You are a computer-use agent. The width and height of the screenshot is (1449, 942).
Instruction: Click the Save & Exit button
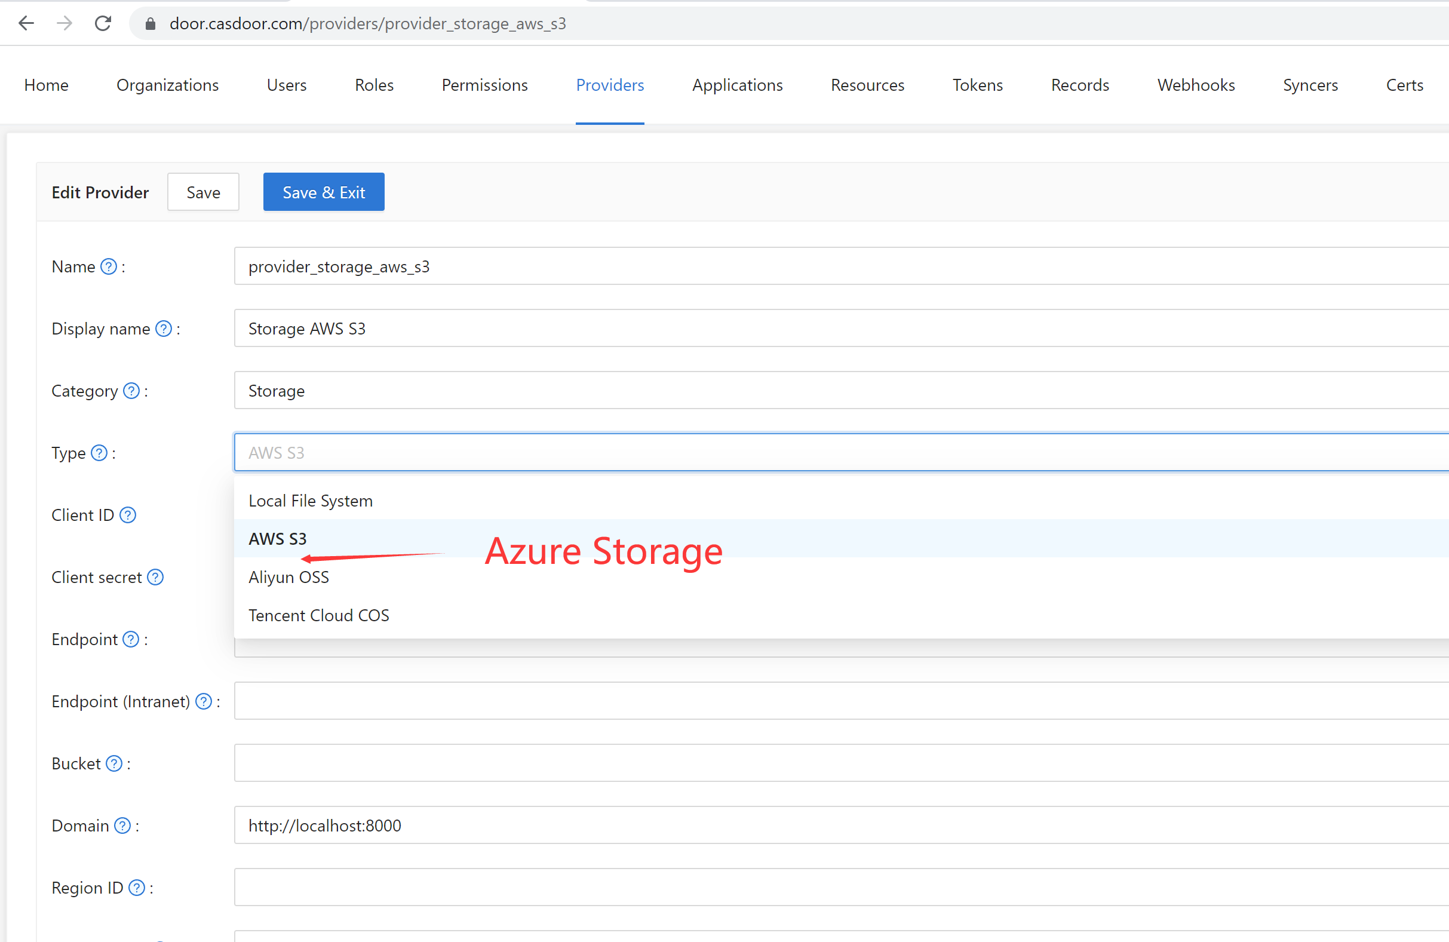pos(323,192)
